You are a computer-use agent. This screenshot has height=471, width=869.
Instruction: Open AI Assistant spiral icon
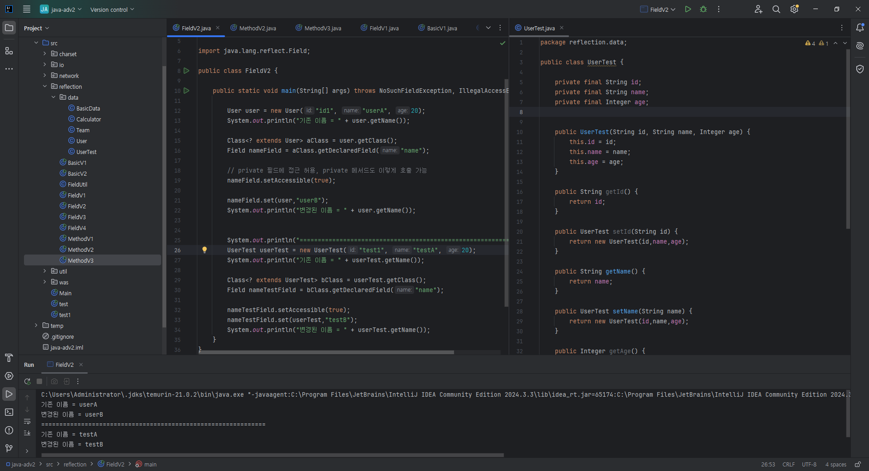click(860, 46)
